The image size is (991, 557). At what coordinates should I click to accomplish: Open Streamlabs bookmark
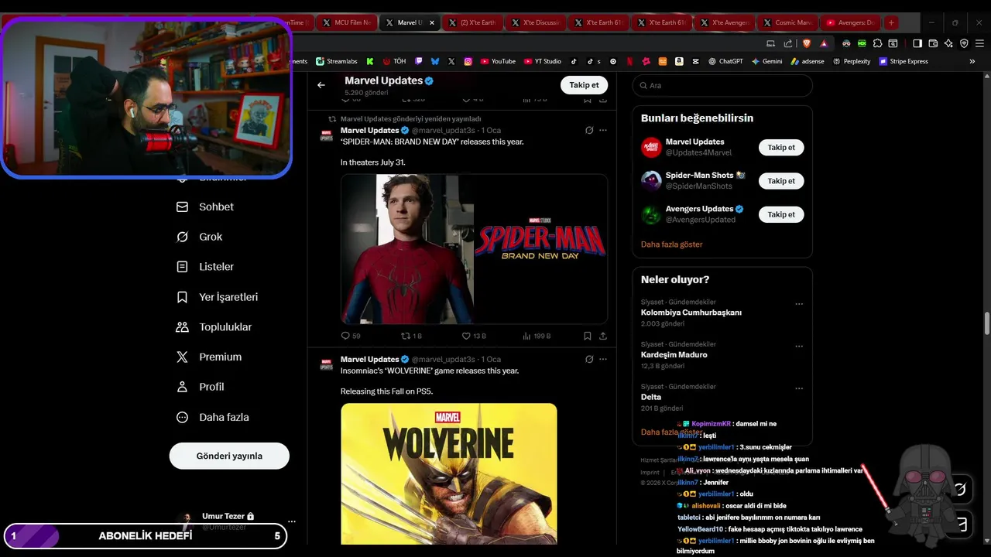click(335, 61)
